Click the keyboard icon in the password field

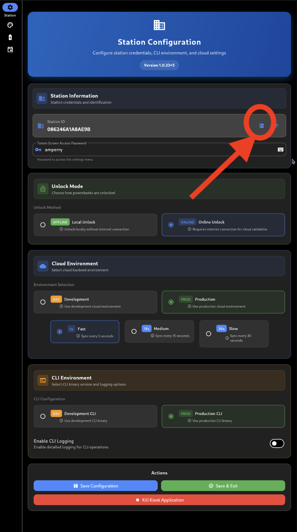[x=280, y=149]
